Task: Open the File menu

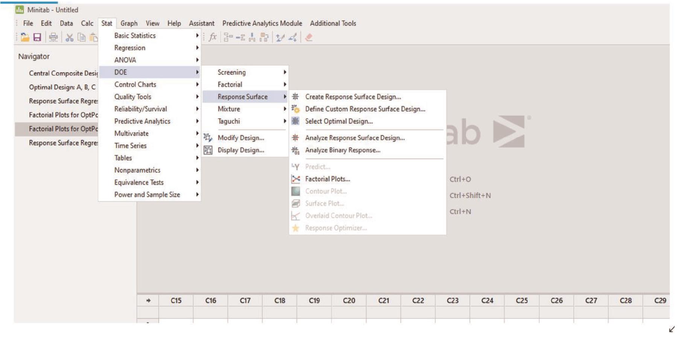Action: pyautogui.click(x=28, y=23)
